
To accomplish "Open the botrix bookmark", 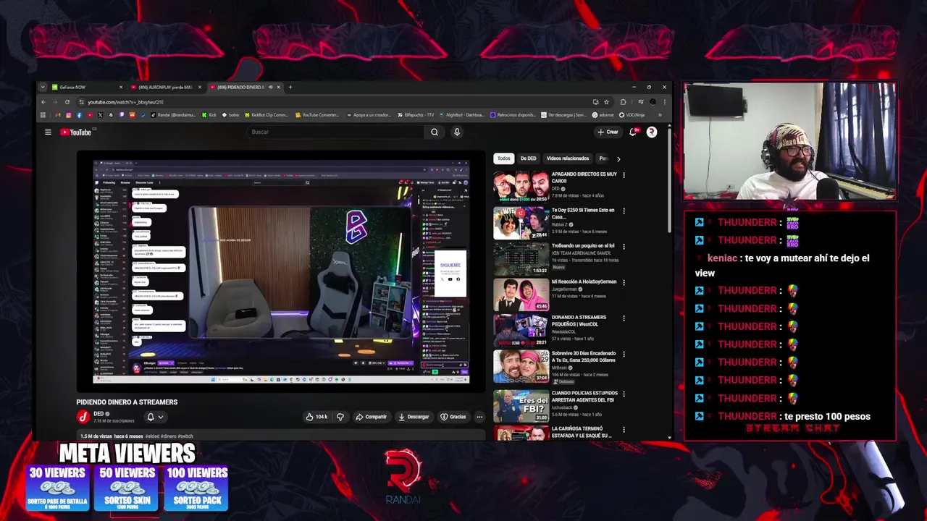I will (230, 115).
